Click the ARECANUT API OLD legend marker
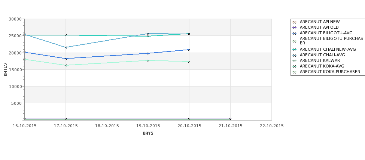 295,28
